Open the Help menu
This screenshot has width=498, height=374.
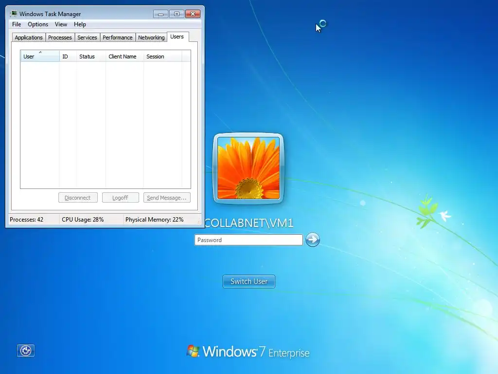click(80, 24)
